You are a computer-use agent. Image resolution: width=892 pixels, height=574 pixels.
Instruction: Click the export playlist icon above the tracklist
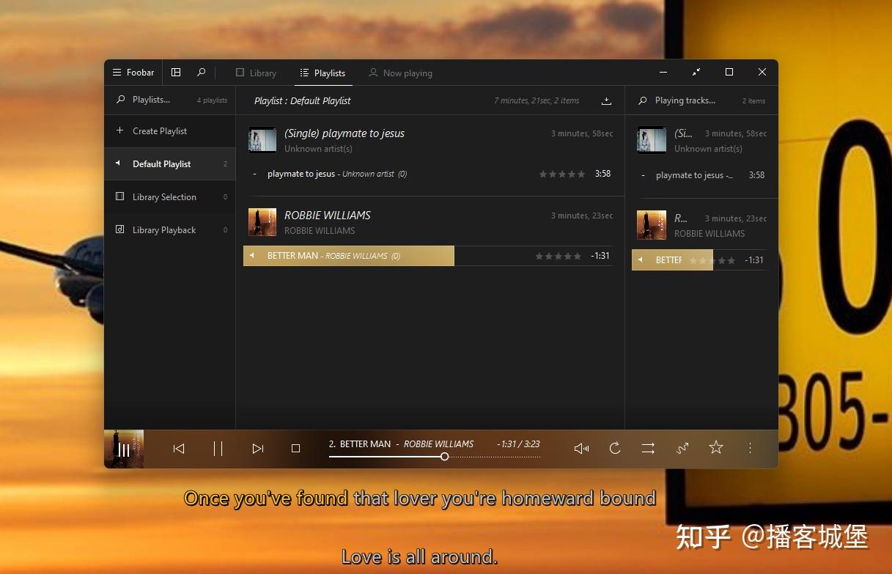(x=606, y=100)
